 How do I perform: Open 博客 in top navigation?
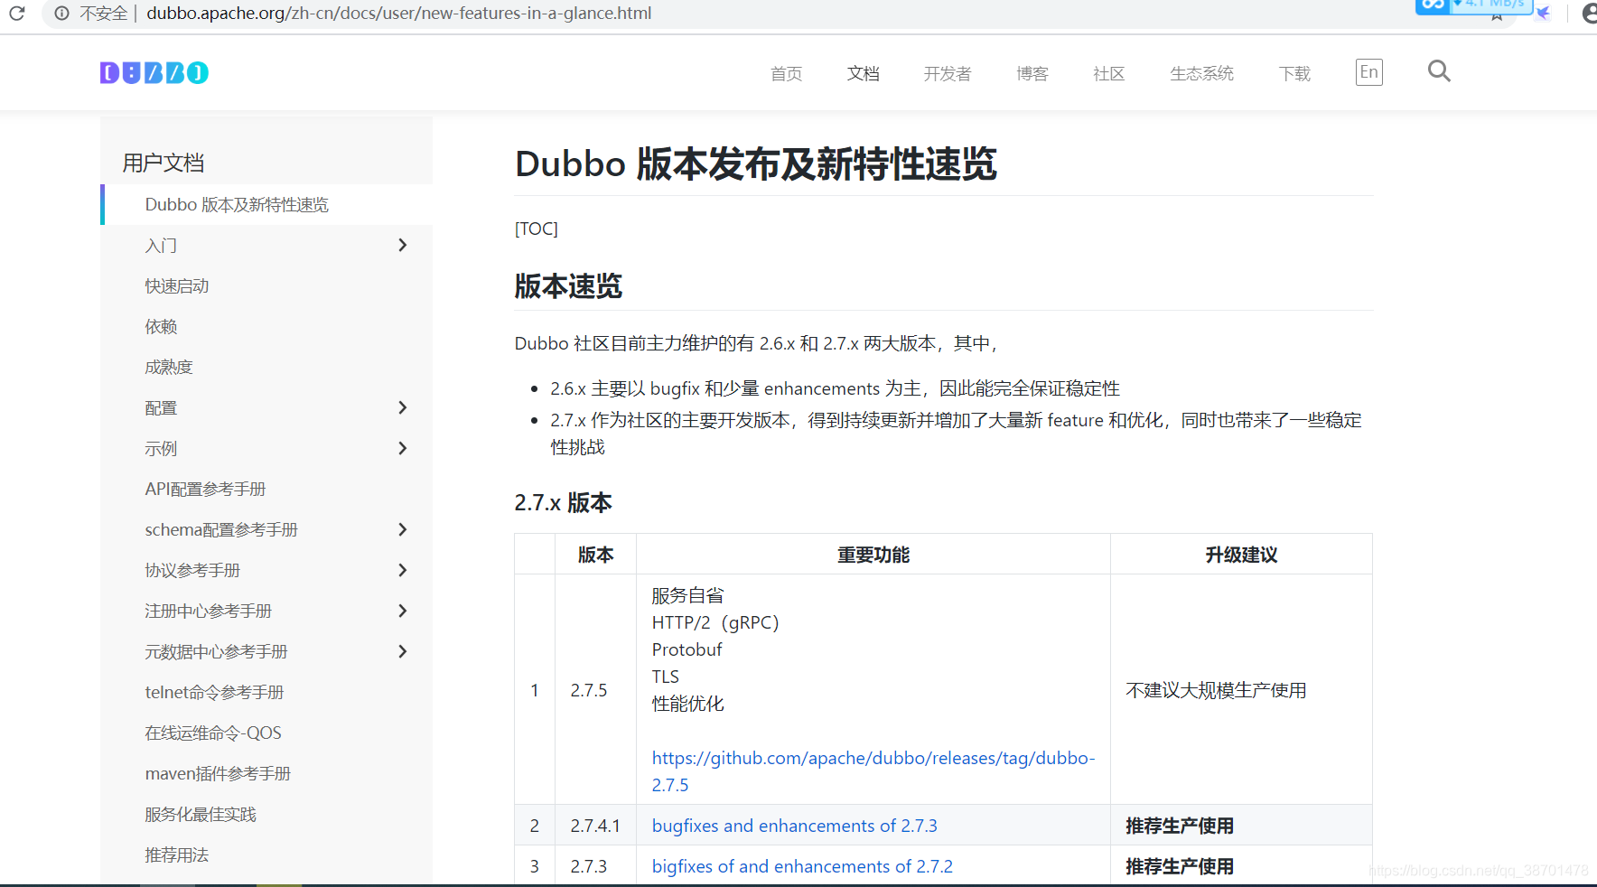[1032, 73]
